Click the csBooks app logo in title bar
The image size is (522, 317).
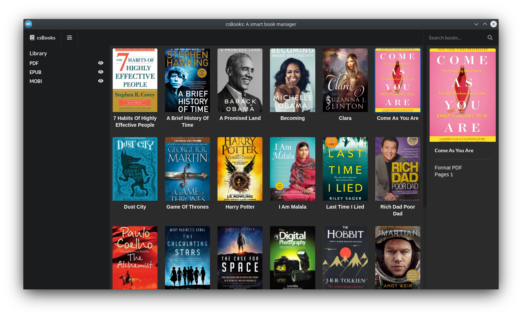point(28,24)
